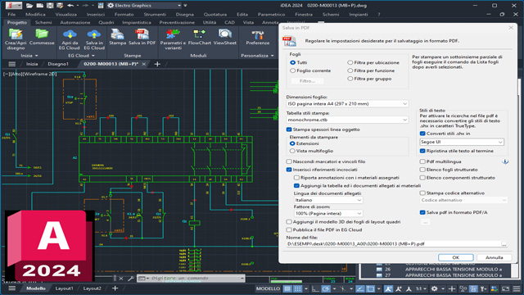The image size is (524, 295).
Task: Toggle grid display in status bar
Action: pyautogui.click(x=287, y=288)
